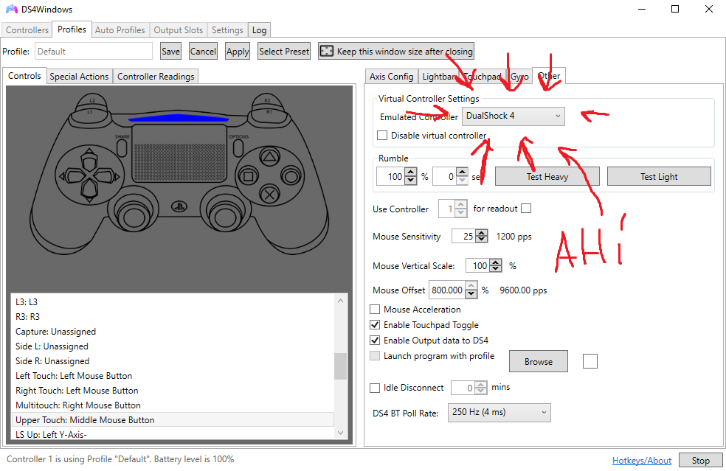Image resolution: width=726 pixels, height=471 pixels.
Task: Click Test Heavy rumble button
Action: [x=547, y=176]
